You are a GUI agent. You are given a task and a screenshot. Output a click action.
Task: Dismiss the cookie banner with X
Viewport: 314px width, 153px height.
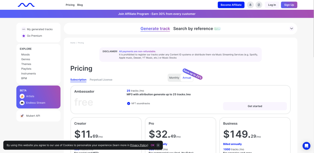coord(158,145)
